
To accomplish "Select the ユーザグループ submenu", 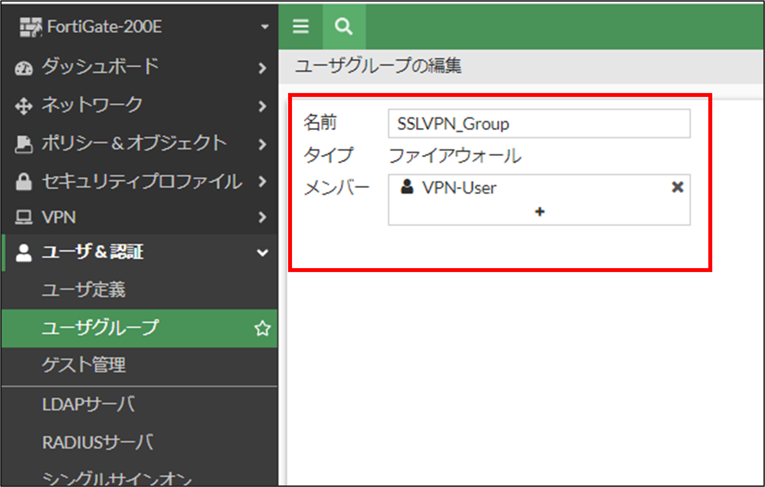I will coord(139,328).
